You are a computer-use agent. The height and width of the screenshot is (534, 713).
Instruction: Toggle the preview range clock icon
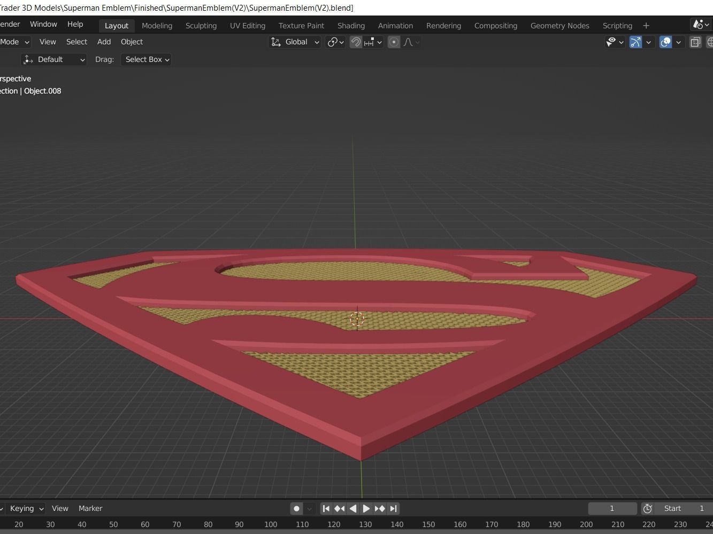647,508
